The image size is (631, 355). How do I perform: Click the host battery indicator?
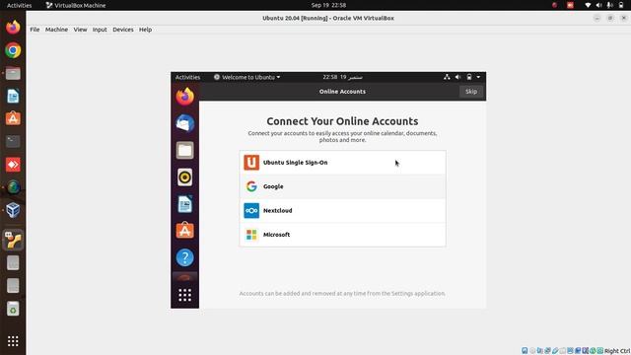(621, 5)
